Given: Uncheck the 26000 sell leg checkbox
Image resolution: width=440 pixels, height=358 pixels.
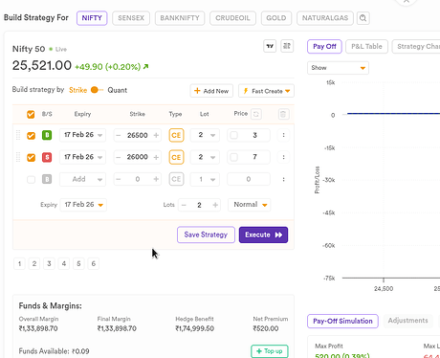Looking at the screenshot, I should (x=31, y=157).
